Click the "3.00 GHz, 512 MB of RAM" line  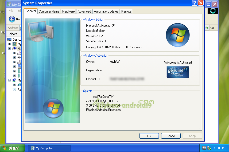[x=103, y=106]
